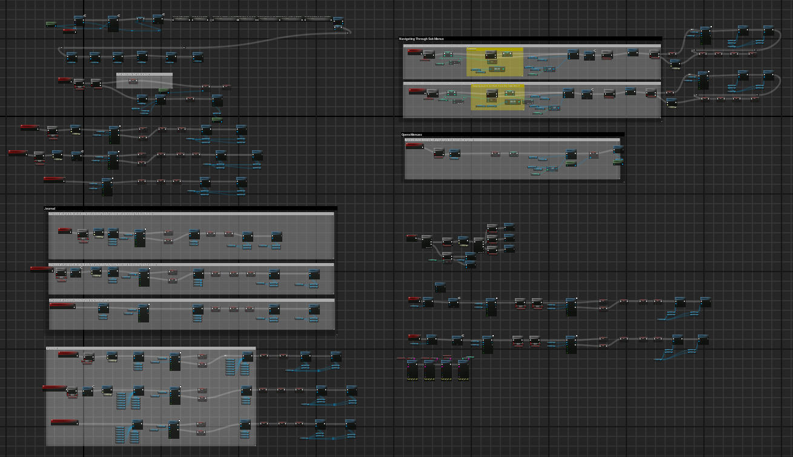Click the green node at right end of Opens Menues
This screenshot has height=457, width=793.
pos(618,162)
